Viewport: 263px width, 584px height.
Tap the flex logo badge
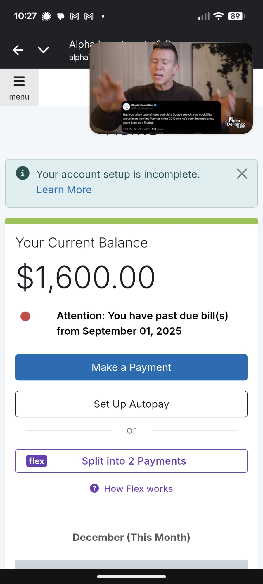click(37, 461)
